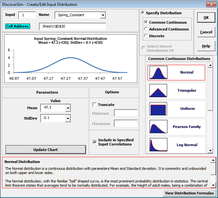The image size is (218, 198).
Task: Select the Discrete radio option
Action: click(146, 36)
